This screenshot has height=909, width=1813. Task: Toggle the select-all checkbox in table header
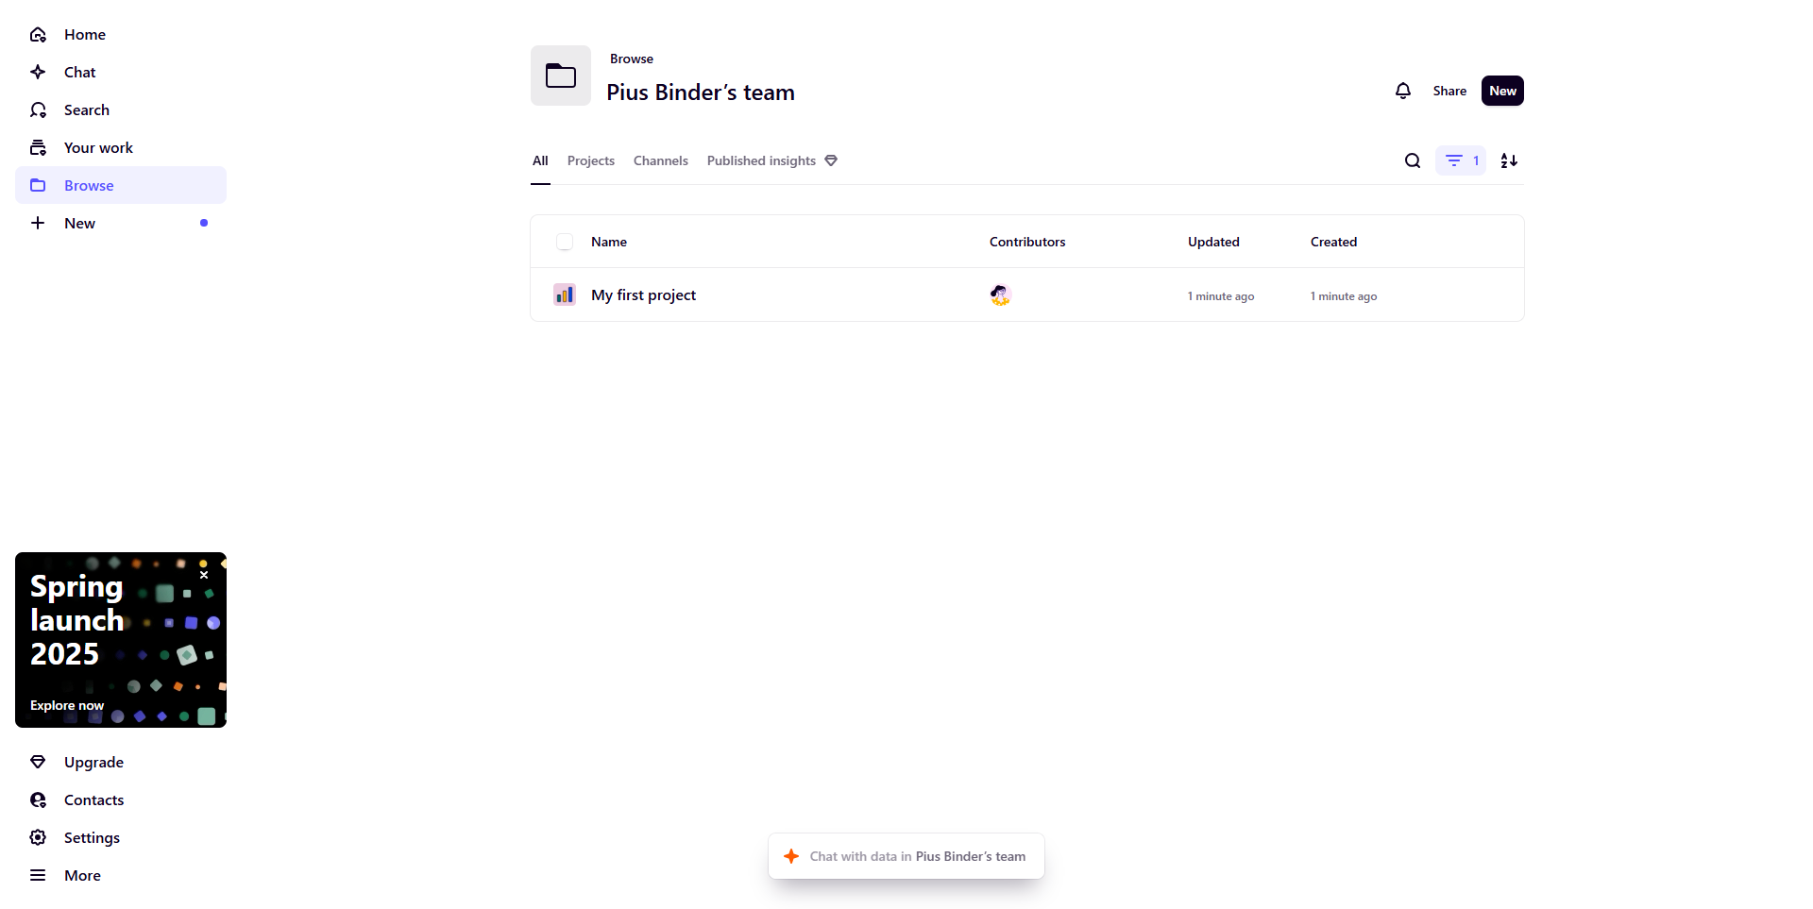pyautogui.click(x=565, y=242)
